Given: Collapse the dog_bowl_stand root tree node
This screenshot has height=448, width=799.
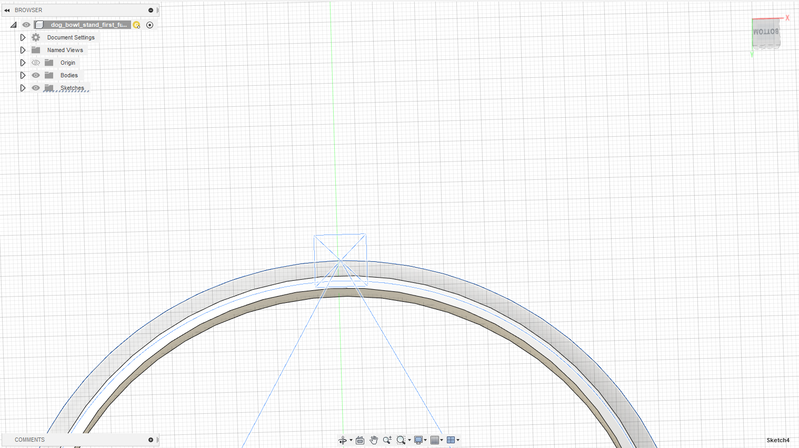Looking at the screenshot, I should (13, 25).
